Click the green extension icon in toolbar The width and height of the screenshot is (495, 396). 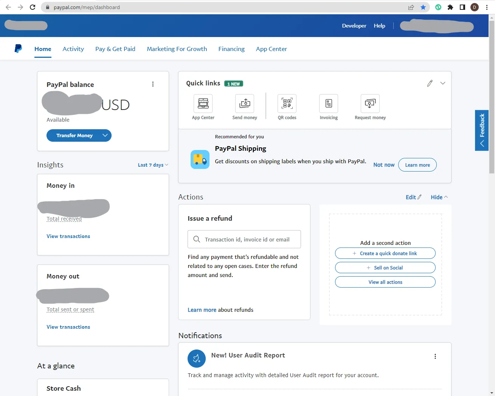[438, 7]
